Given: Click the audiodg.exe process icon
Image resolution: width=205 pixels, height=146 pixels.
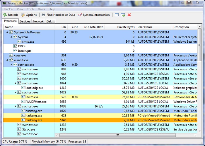Looking at the screenshot, I should coord(23,88).
